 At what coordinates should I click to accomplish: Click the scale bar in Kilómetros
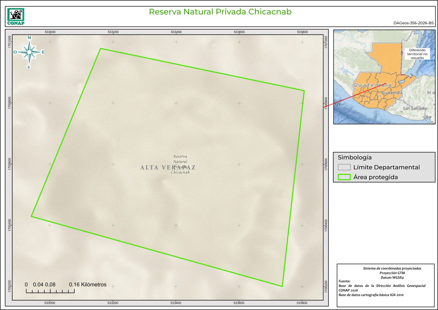50,291
